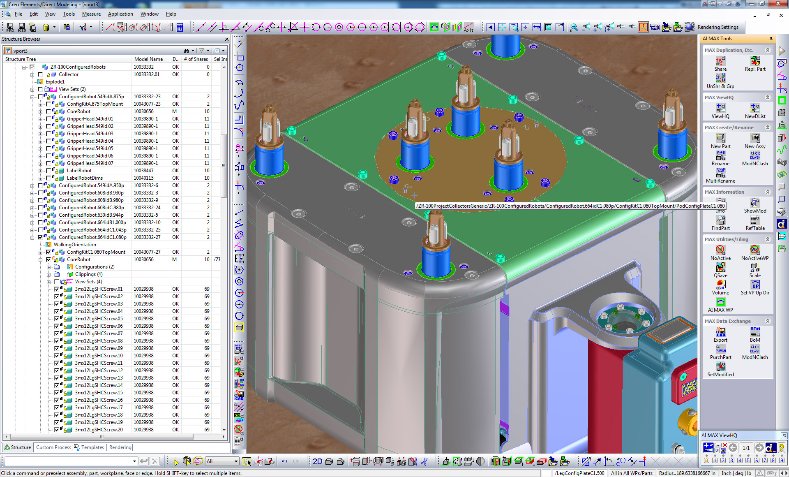
Task: Open the Measure menu
Action: point(91,14)
